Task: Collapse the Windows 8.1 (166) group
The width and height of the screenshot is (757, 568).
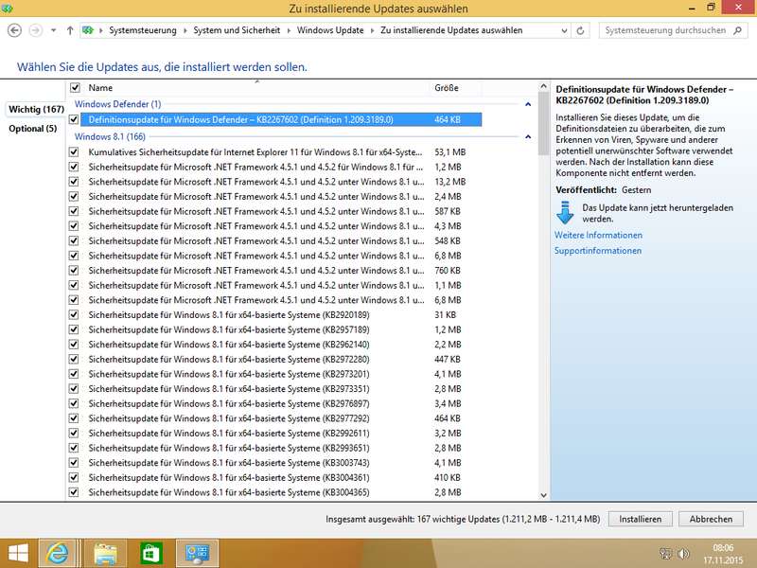Action: tap(528, 137)
